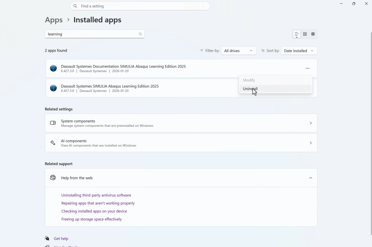This screenshot has height=247, width=372.
Task: Click the magnifier icon in the learning search box
Action: [140, 34]
